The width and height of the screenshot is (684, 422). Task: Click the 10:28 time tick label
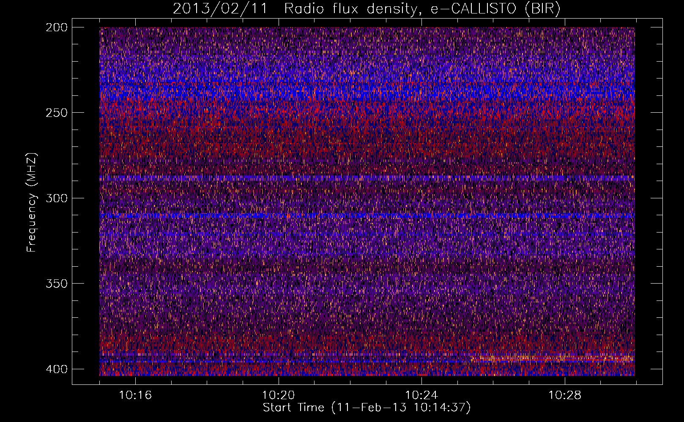pyautogui.click(x=565, y=395)
